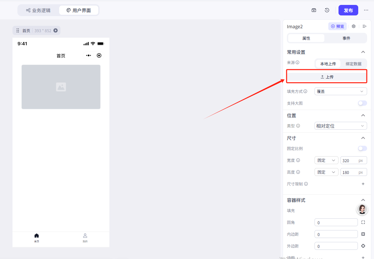Open Image2 settings gear icon
The width and height of the screenshot is (374, 259).
coord(354,26)
